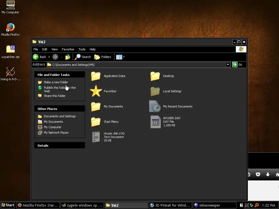Toggle the Folders pane button
279x209 pixels.
click(x=103, y=57)
